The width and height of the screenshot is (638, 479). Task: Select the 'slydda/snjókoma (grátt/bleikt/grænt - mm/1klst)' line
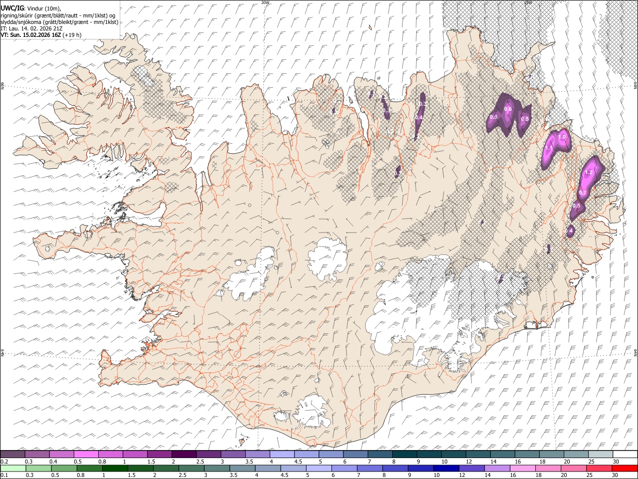59,22
